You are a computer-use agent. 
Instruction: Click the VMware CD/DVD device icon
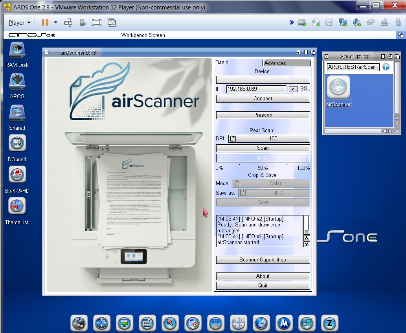point(315,23)
